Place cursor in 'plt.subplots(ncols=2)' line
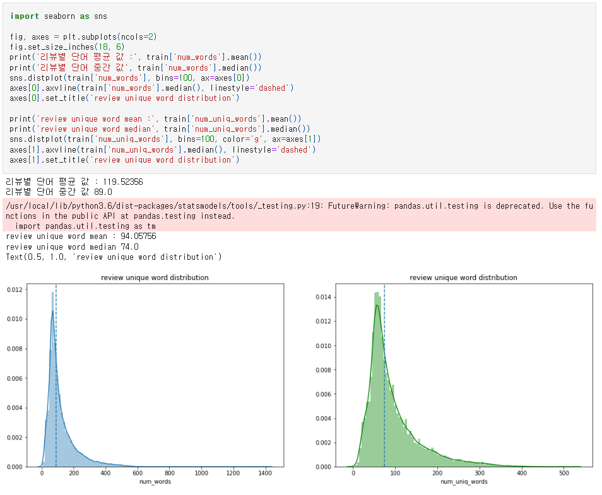This screenshot has width=602, height=495. [83, 37]
